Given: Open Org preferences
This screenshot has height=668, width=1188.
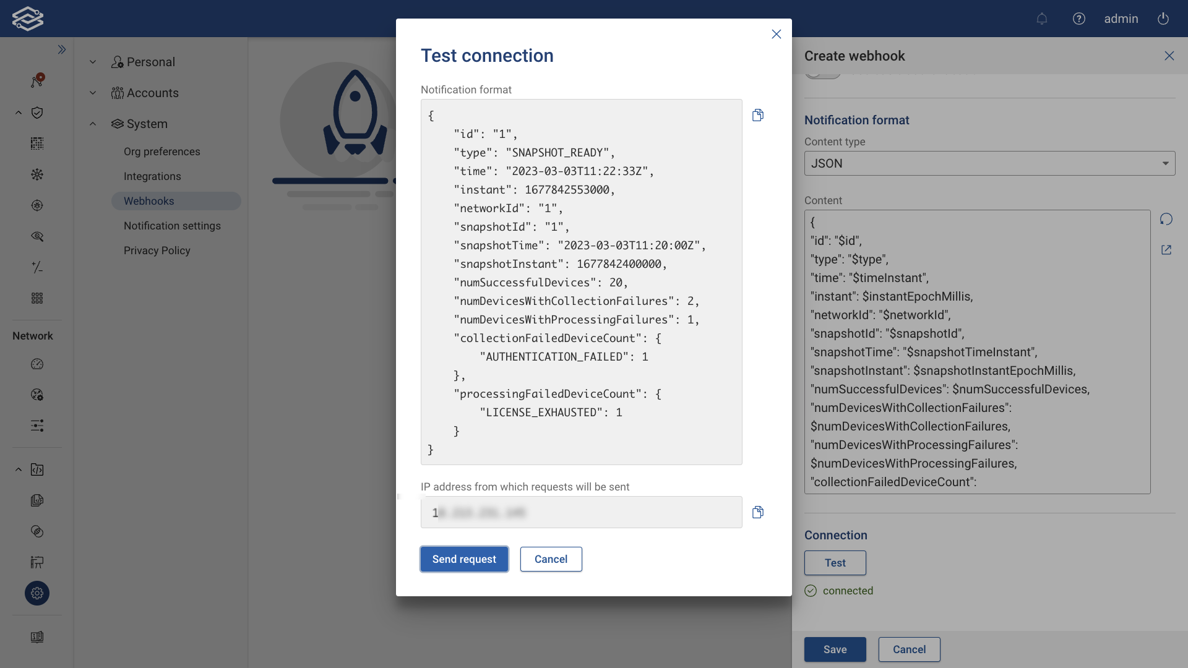Looking at the screenshot, I should pos(161,151).
